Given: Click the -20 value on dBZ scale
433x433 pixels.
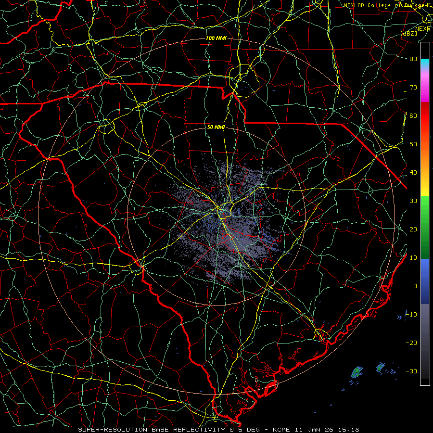Looking at the screenshot, I should (411, 343).
